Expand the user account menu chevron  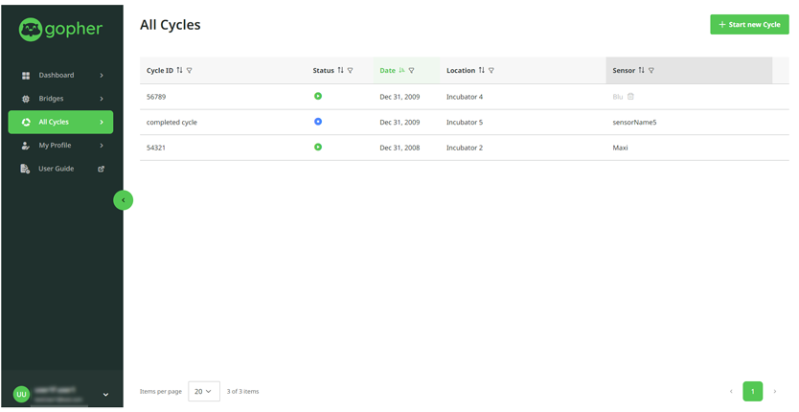pos(105,394)
